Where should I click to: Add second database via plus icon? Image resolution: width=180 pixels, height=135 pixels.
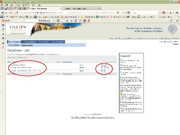point(105,70)
